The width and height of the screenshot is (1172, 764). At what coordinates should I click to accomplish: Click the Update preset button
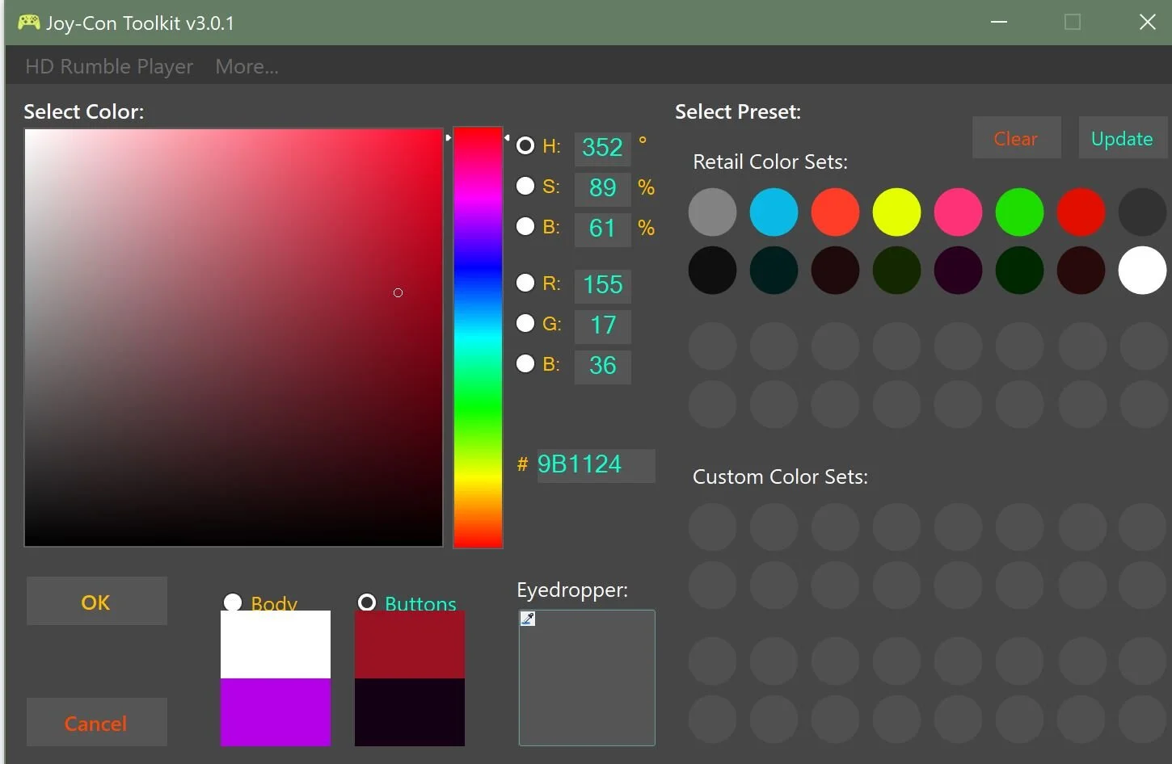(1122, 138)
